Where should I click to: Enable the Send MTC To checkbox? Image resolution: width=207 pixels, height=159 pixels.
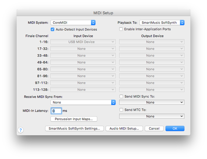121,110
